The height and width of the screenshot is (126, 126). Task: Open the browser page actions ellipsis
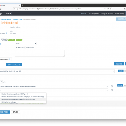click(x=105, y=9)
